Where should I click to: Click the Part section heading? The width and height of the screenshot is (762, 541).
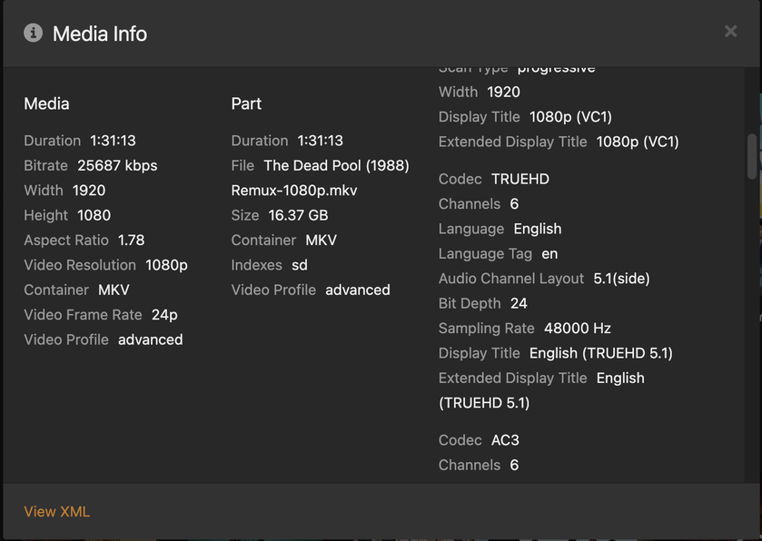point(246,103)
